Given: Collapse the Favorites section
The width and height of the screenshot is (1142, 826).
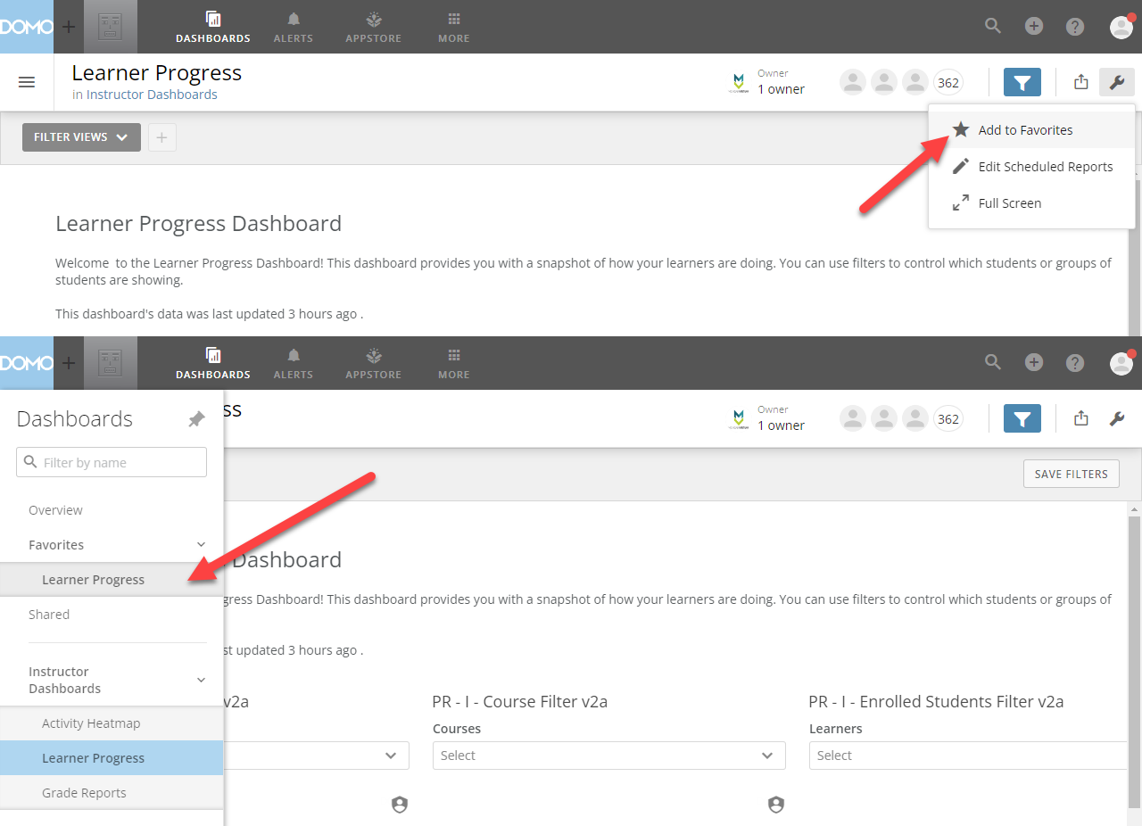Looking at the screenshot, I should (x=200, y=544).
